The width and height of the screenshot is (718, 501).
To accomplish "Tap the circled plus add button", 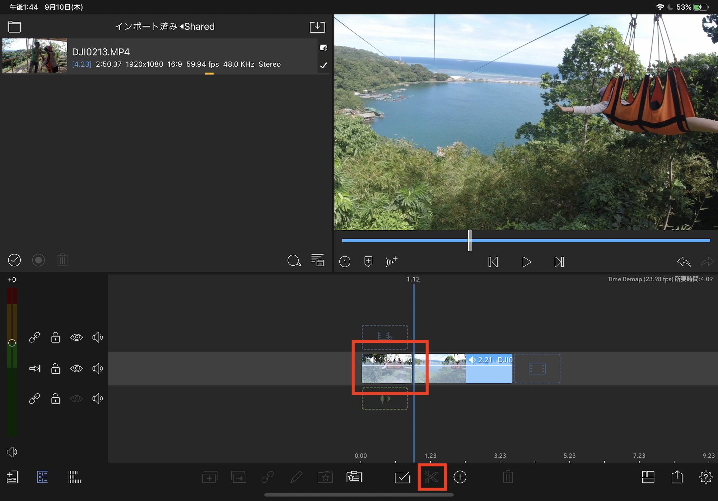I will [460, 477].
